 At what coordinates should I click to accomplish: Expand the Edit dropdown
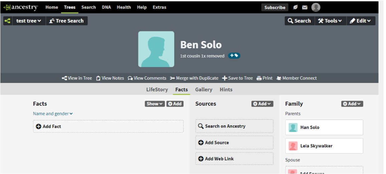pos(361,21)
